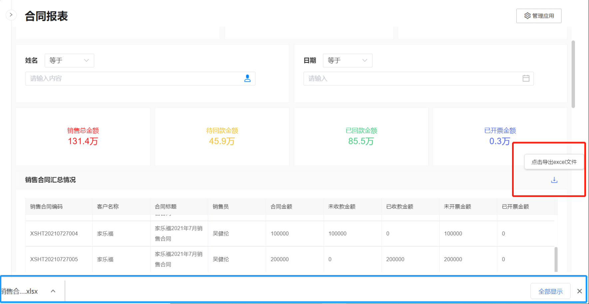Click the 管理应用 settings button

(539, 16)
